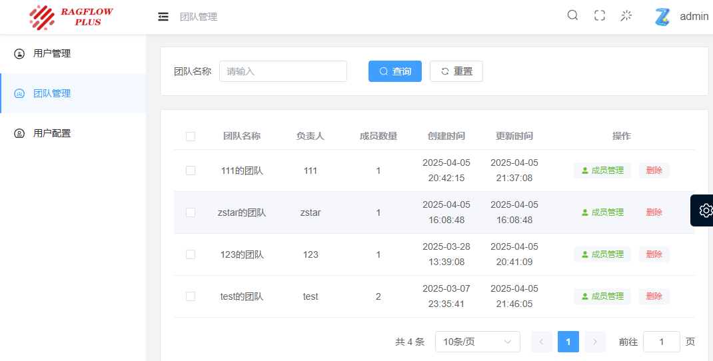Click the 操作 column header
Viewport: 713px width, 361px height.
click(622, 136)
